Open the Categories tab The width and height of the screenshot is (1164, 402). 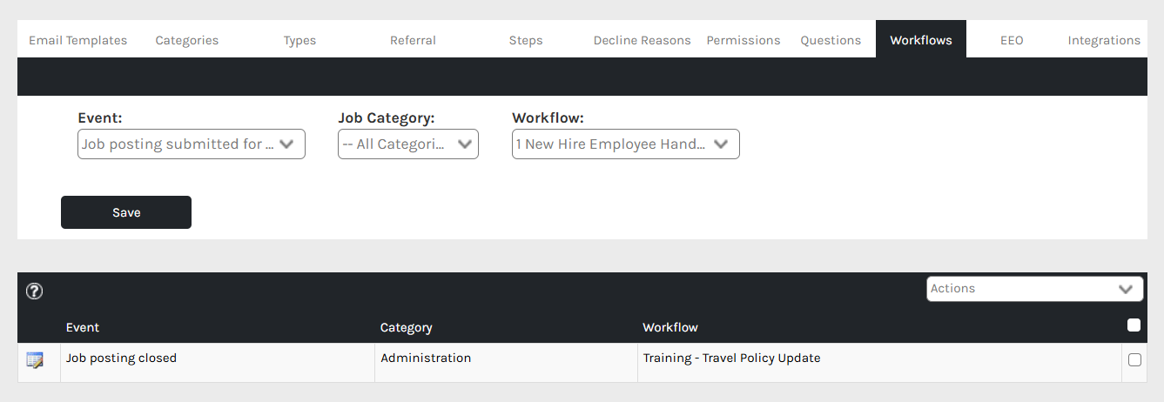187,40
